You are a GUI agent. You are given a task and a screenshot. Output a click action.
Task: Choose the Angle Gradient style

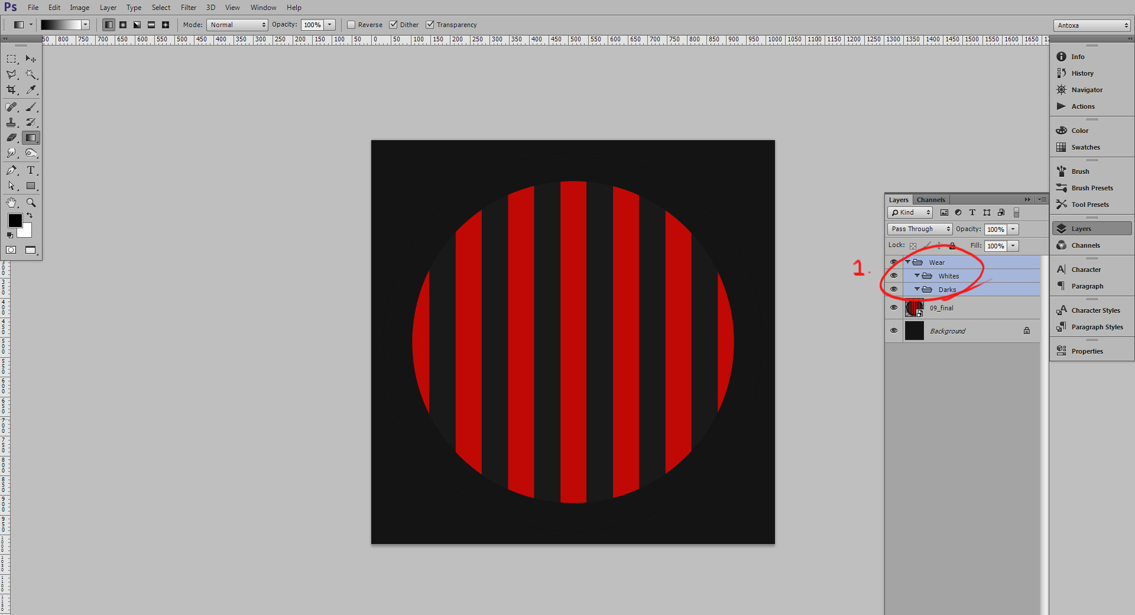[x=137, y=25]
